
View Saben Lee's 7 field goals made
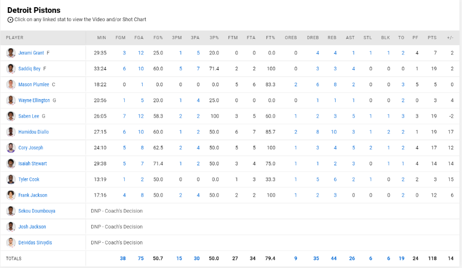coord(124,116)
